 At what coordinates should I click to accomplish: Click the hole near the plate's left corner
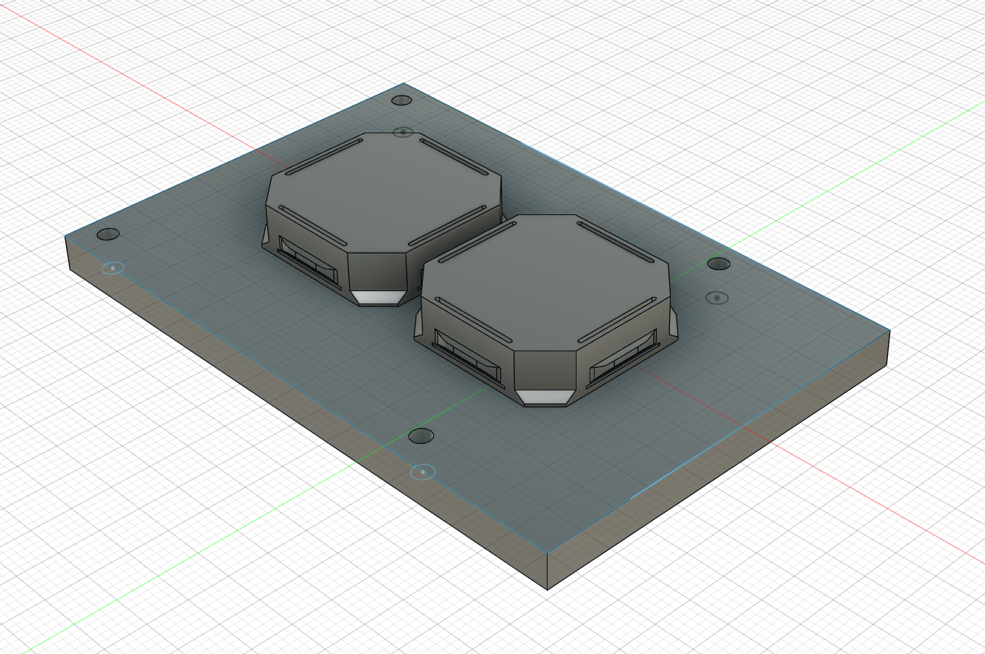(x=108, y=235)
